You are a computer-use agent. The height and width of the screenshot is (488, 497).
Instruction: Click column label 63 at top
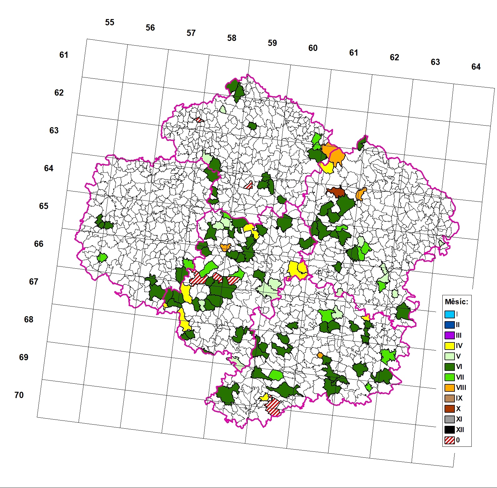pos(435,62)
